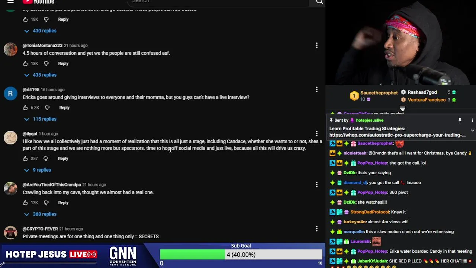Image resolution: width=476 pixels, height=268 pixels.
Task: Expand the 115 replies thread
Action: pyautogui.click(x=40, y=119)
